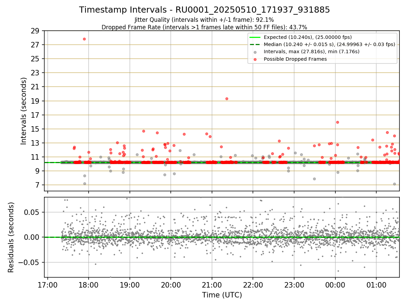Click the 'Time (UTC)' x-axis label

click(222, 295)
